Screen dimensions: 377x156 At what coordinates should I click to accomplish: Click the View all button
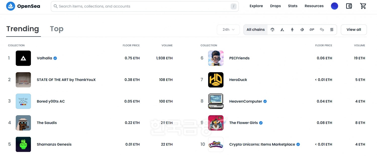(x=354, y=30)
